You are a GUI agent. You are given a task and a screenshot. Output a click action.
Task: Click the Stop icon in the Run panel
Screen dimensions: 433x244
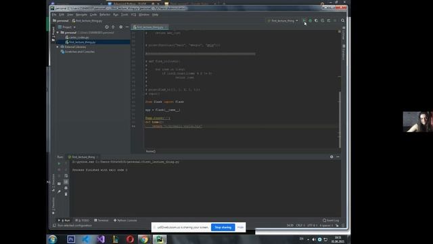(59, 169)
